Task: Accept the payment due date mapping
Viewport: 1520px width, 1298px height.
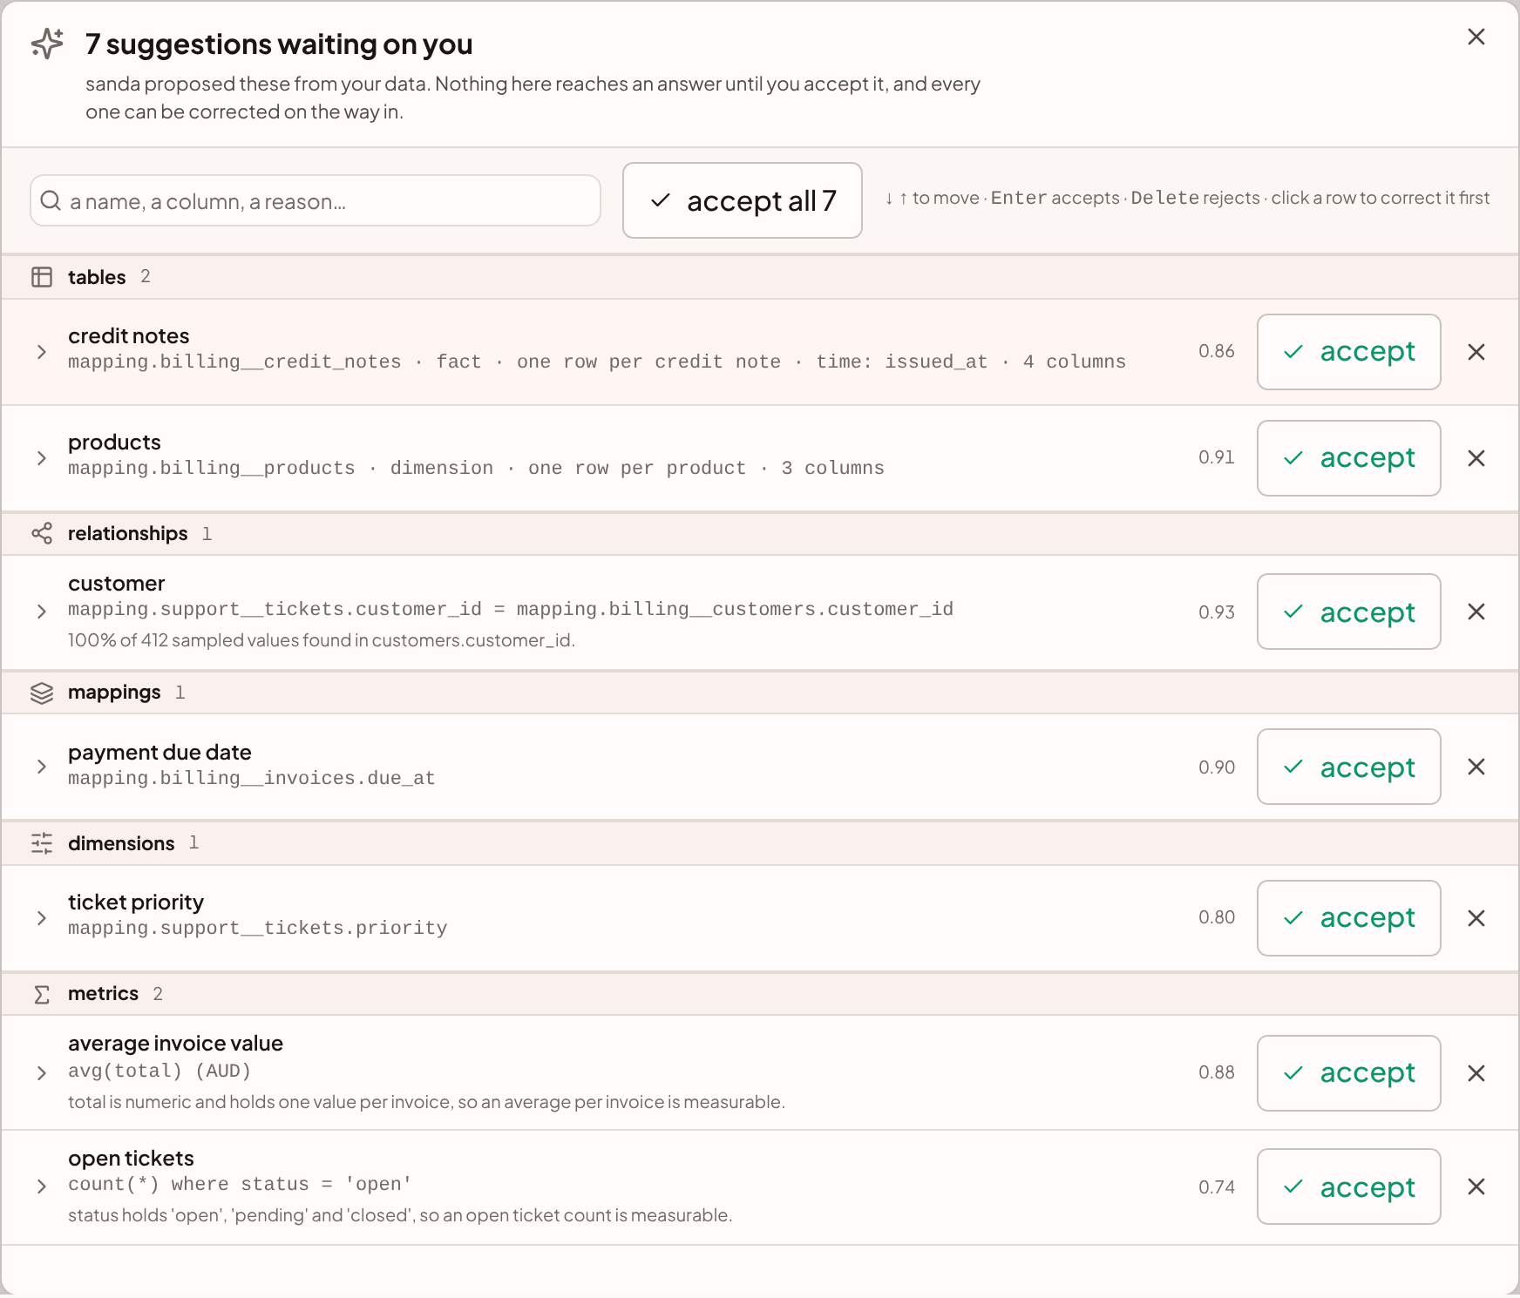Action: coord(1348,767)
